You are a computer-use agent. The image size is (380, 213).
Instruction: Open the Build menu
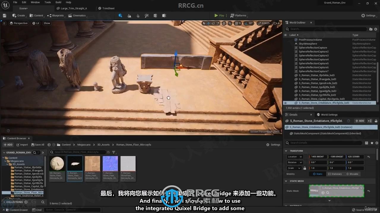(x=58, y=2)
